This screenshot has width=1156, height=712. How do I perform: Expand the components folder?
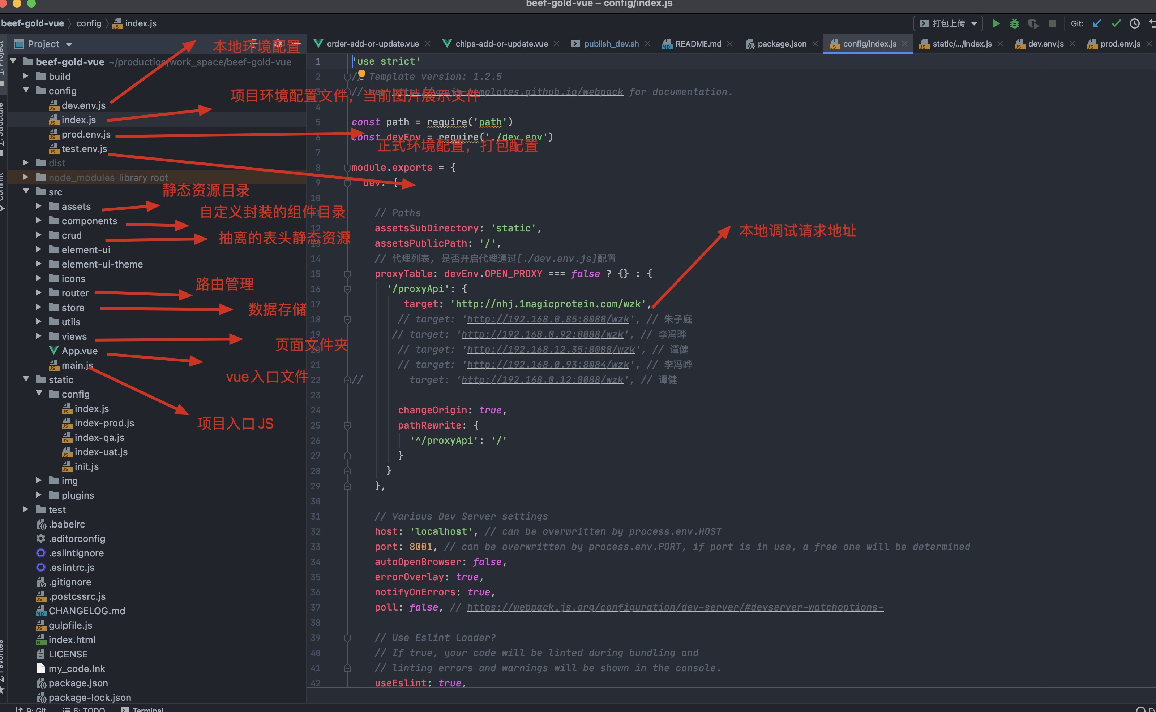38,220
